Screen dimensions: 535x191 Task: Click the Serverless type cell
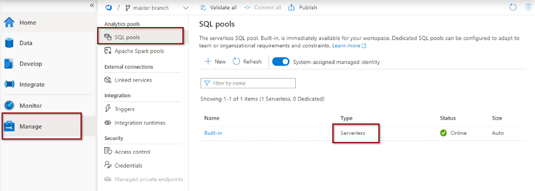click(x=353, y=133)
